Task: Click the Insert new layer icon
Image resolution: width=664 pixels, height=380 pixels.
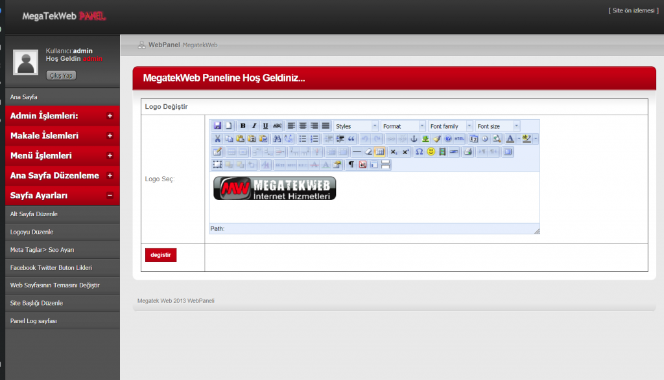Action: click(217, 165)
